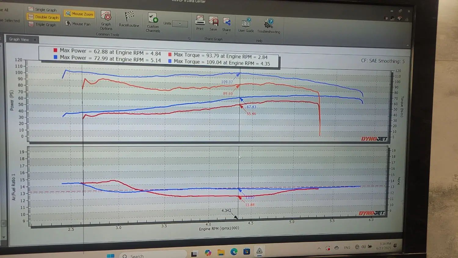458x258 pixels.
Task: Print the graph
Action: click(x=200, y=23)
